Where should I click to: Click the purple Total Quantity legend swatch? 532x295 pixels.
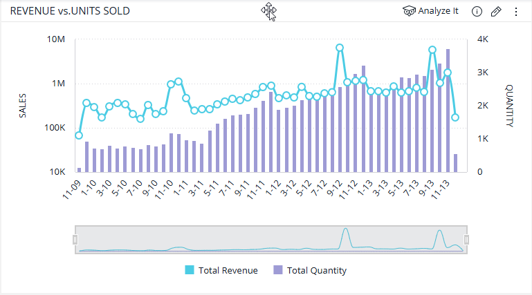point(278,270)
